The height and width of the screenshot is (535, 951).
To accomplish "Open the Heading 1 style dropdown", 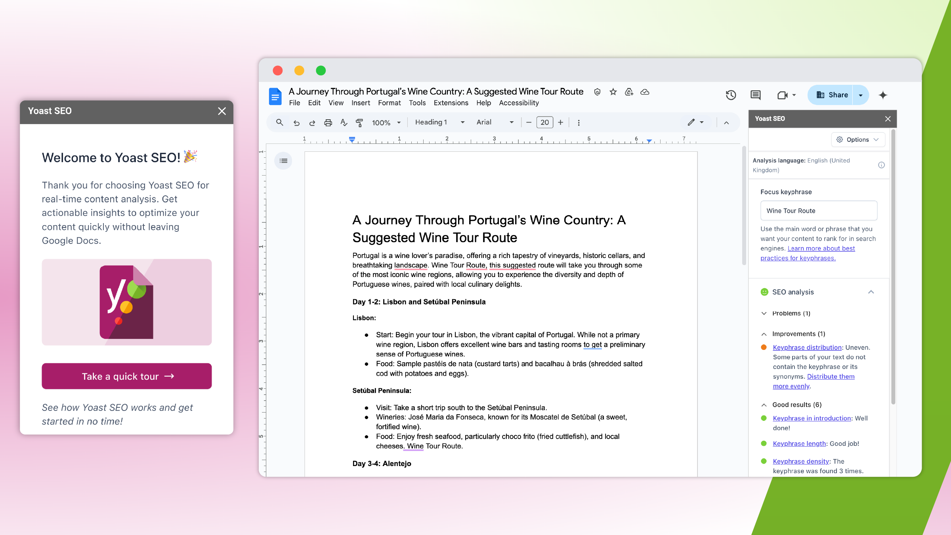I will pos(440,122).
